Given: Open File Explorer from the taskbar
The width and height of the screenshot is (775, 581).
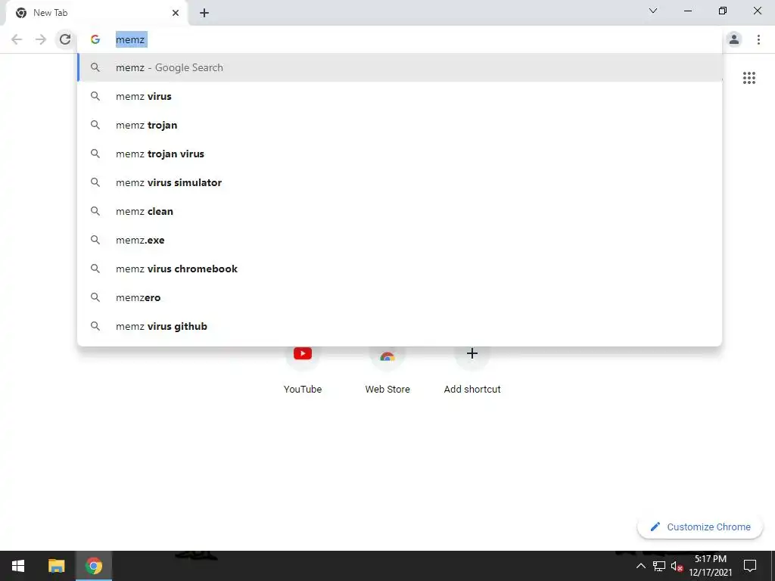Looking at the screenshot, I should click(56, 566).
